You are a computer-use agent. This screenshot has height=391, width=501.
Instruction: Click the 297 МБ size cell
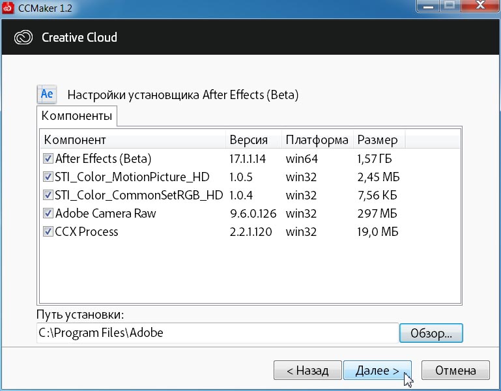[377, 214]
